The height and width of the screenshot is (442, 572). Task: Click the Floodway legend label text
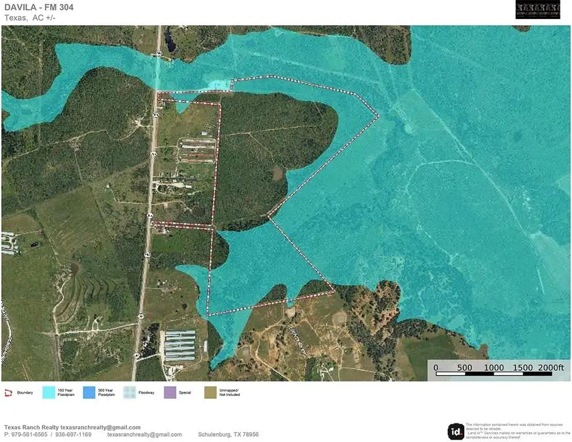[x=146, y=393]
